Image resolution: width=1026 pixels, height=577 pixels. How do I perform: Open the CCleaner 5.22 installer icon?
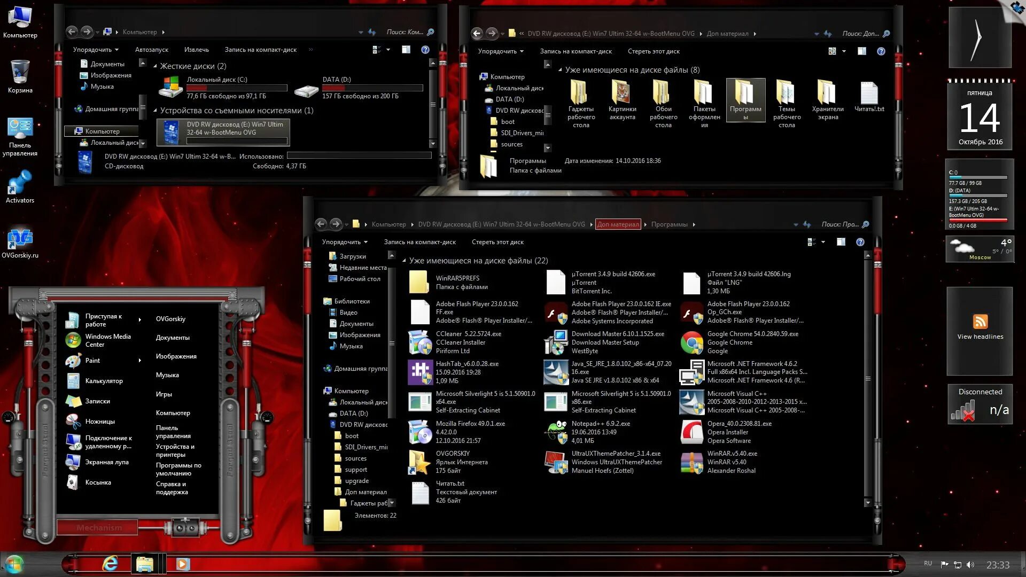pyautogui.click(x=419, y=342)
